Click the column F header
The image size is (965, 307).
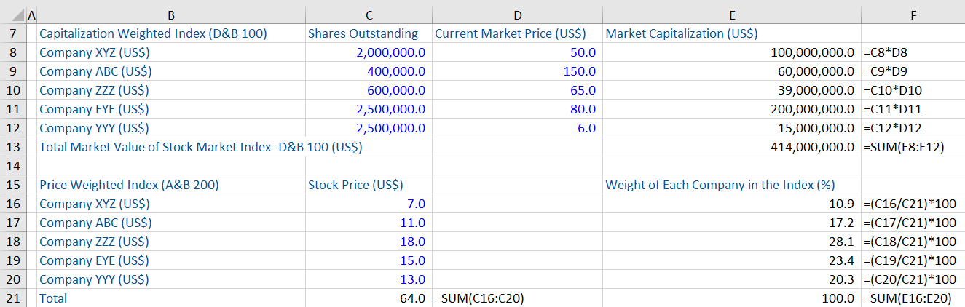point(913,13)
